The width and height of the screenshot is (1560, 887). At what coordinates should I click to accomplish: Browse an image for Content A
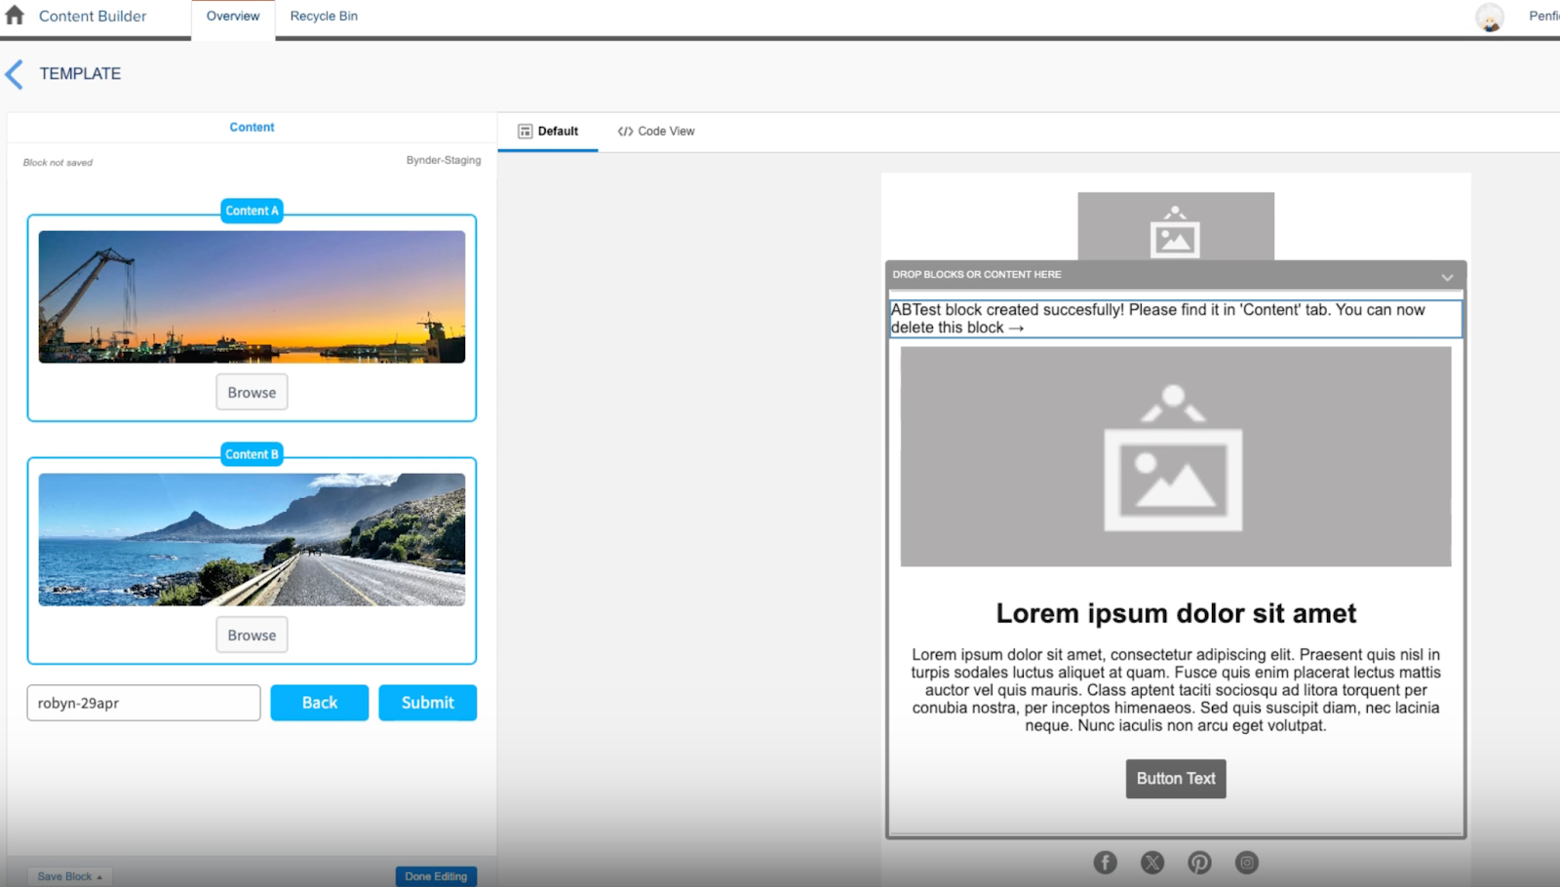point(252,392)
